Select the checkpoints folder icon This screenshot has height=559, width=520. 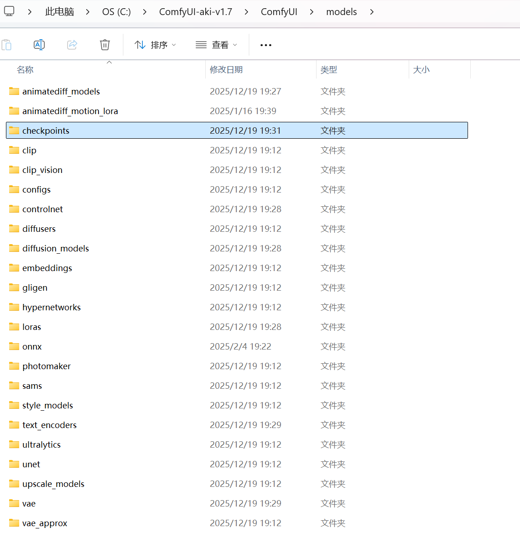pos(14,131)
